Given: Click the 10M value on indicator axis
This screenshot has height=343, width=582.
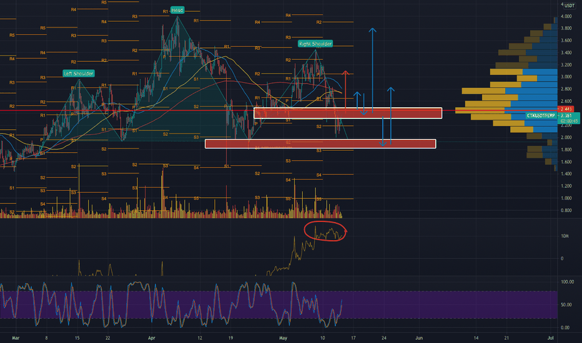Looking at the screenshot, I should click(565, 236).
